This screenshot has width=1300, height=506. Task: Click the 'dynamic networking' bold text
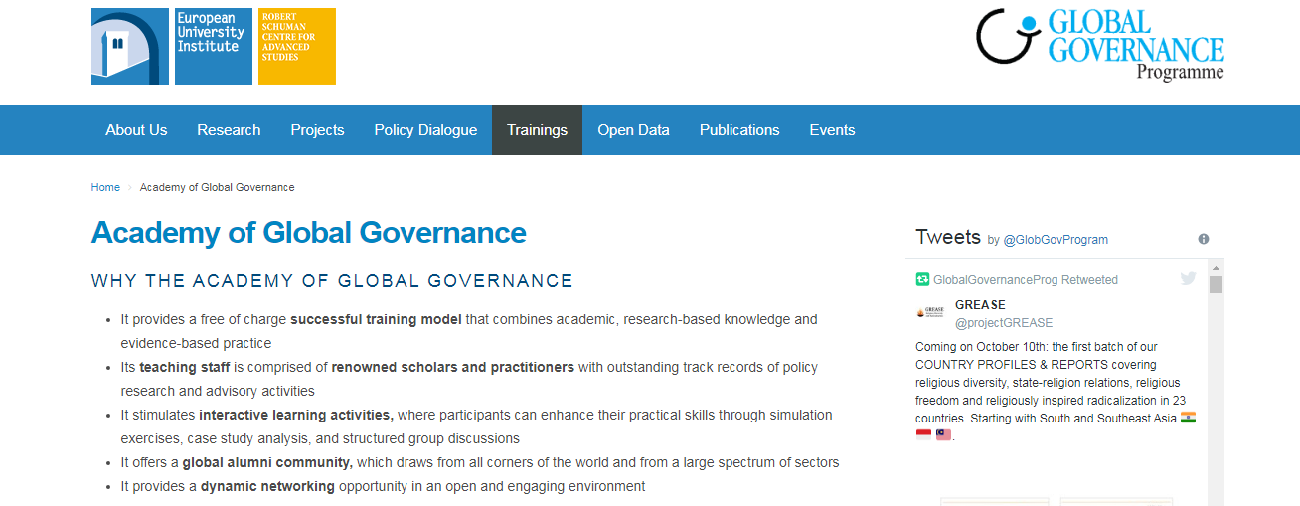[267, 486]
